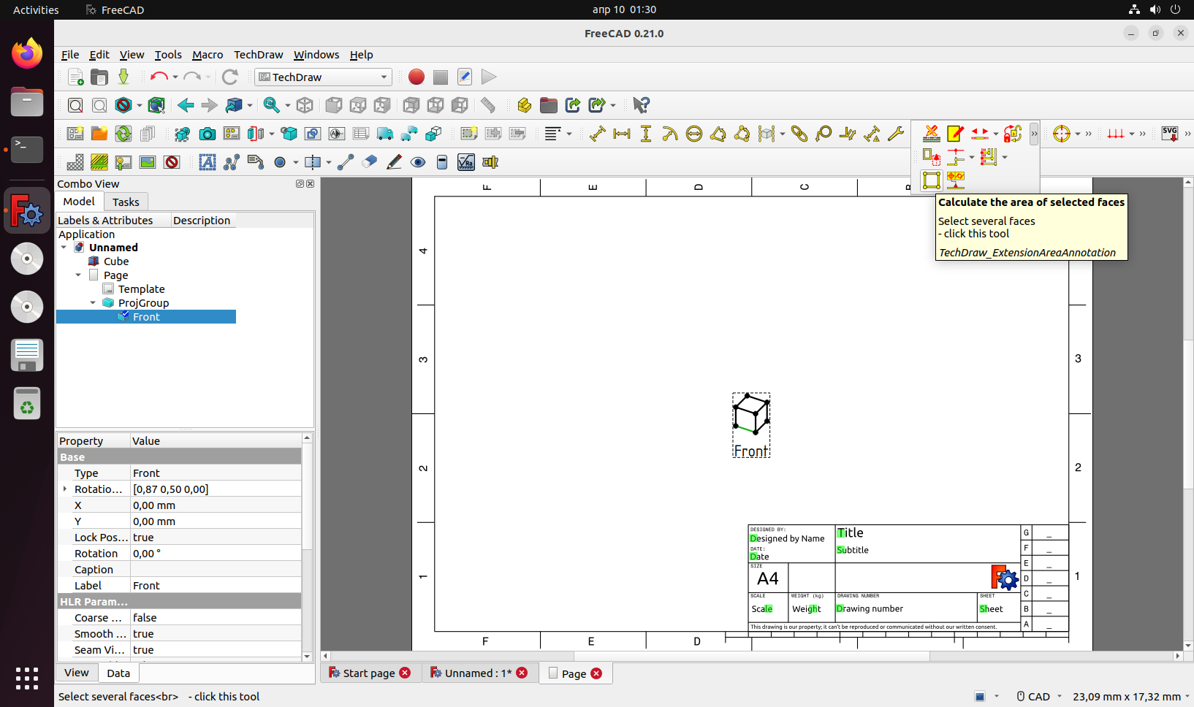
Task: Switch to the Start page document tab
Action: [x=369, y=673]
